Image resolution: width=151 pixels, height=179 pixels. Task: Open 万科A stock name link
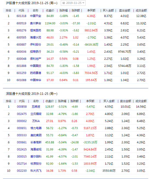click(x=36, y=121)
